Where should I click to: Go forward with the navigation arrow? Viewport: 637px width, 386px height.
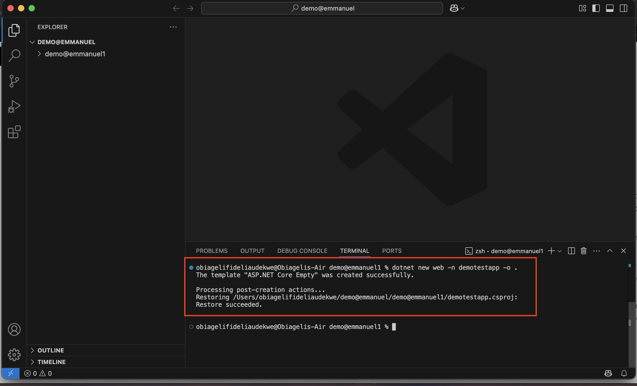[190, 8]
